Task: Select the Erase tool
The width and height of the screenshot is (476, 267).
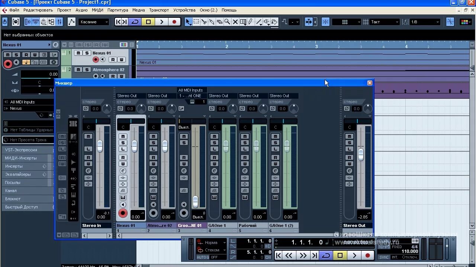Action: (219, 22)
